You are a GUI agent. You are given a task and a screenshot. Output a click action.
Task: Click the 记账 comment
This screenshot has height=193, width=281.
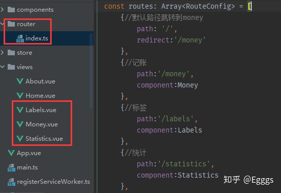click(136, 62)
